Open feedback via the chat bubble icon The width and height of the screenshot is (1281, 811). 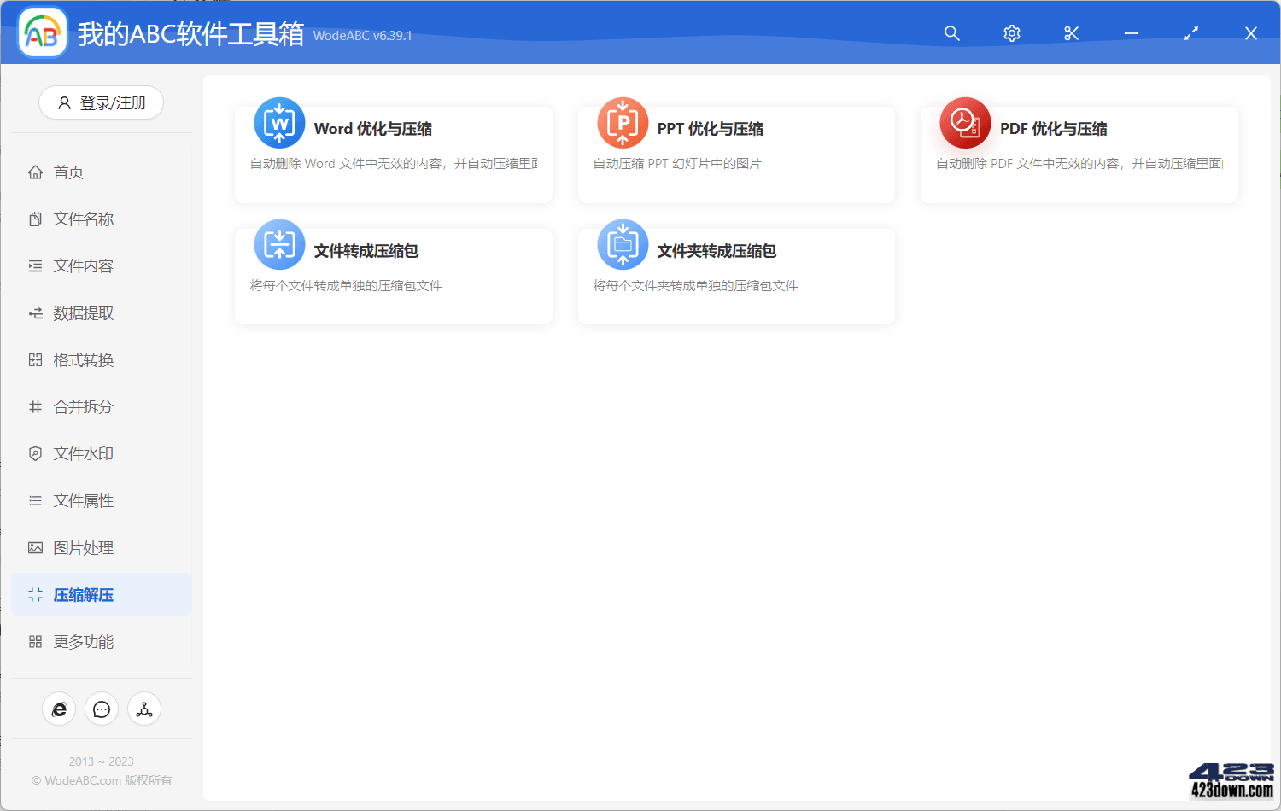coord(102,709)
